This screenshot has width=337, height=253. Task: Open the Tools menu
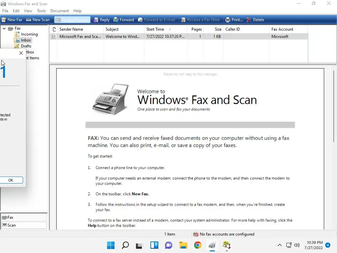[x=41, y=11]
